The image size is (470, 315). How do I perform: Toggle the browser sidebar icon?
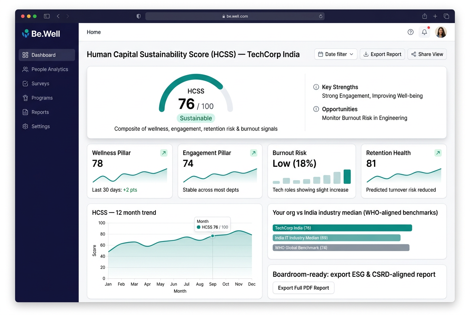pos(46,16)
